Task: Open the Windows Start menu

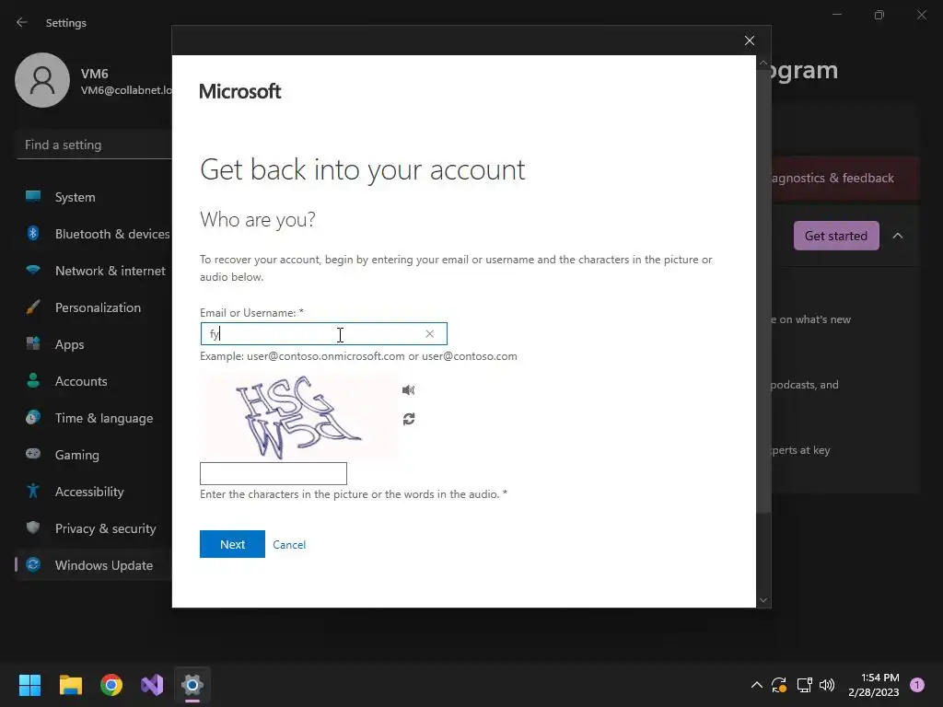Action: pos(29,685)
